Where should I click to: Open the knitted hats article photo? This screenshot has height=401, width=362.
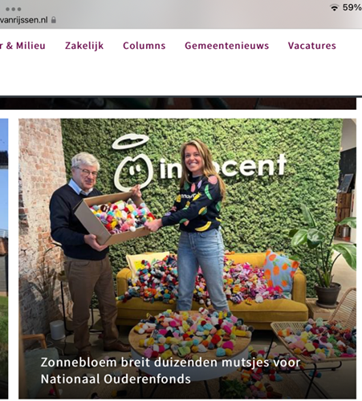pyautogui.click(x=187, y=258)
